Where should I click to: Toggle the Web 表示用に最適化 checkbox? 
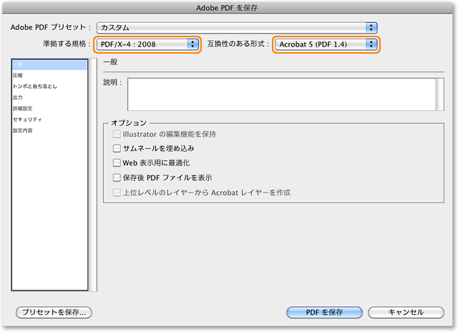[117, 163]
